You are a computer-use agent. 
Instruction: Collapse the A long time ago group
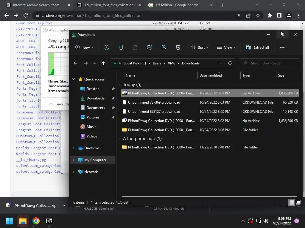point(120,139)
